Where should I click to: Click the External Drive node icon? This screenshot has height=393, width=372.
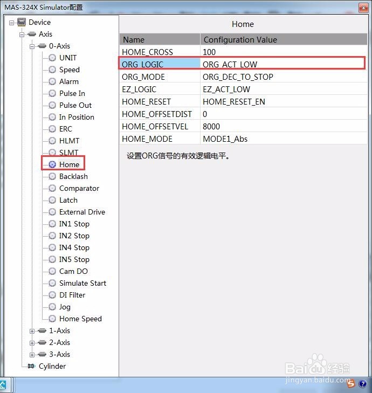click(x=52, y=212)
